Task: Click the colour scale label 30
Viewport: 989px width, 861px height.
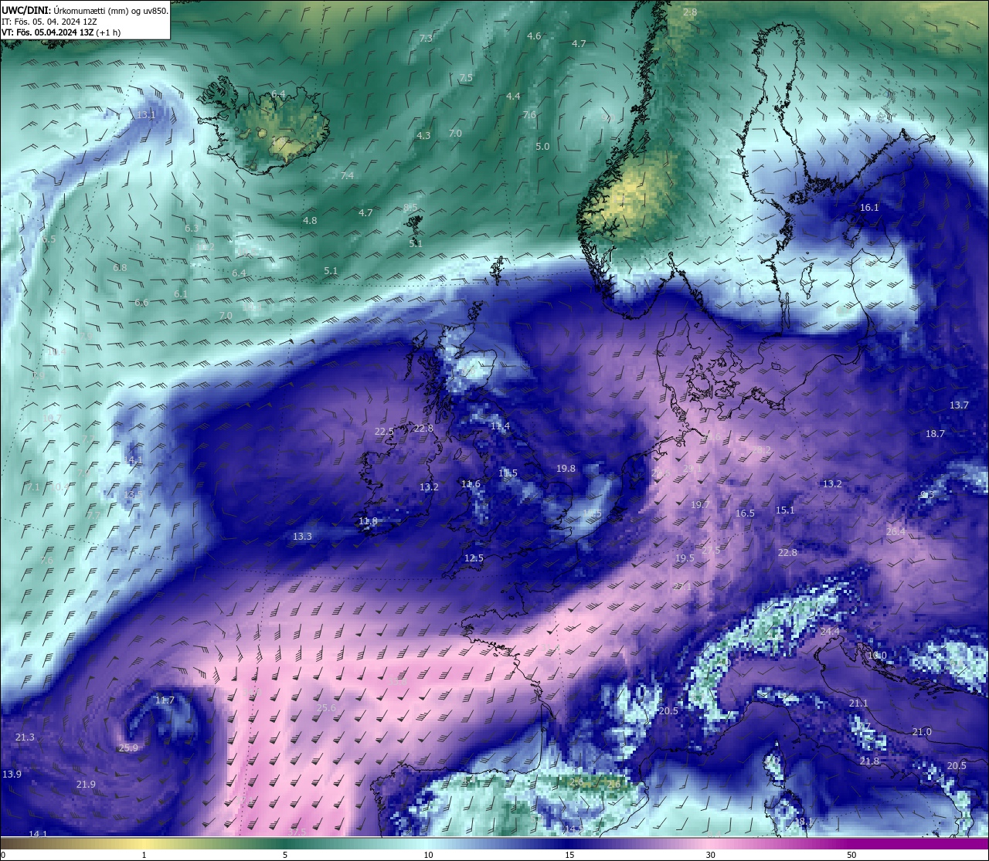Action: click(710, 855)
